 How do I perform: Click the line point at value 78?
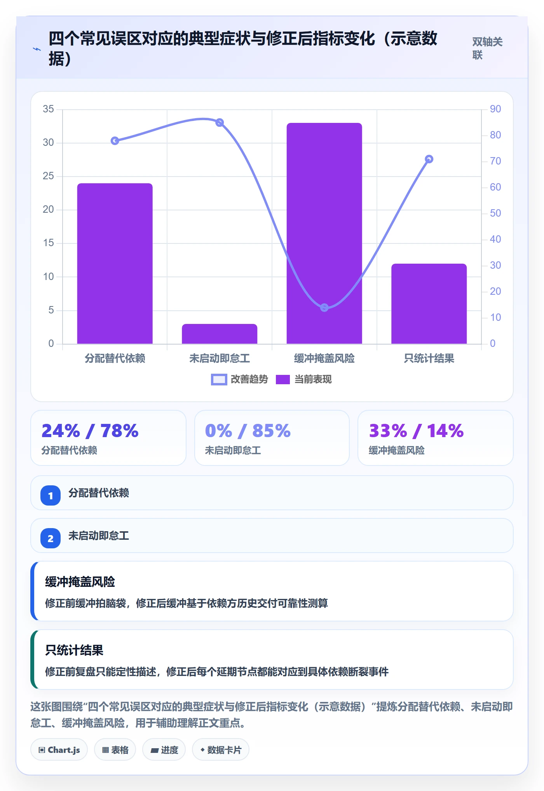115,141
